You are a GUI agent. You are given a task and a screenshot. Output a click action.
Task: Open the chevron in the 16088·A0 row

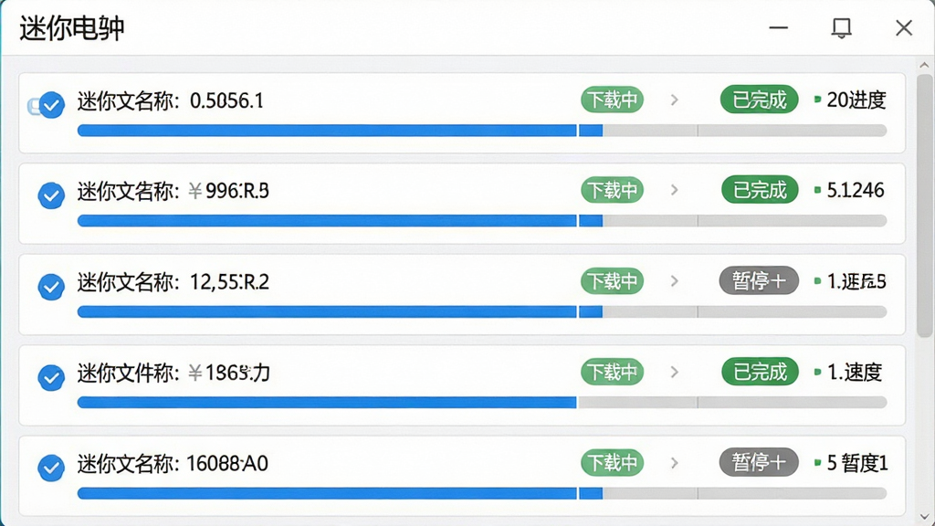675,463
